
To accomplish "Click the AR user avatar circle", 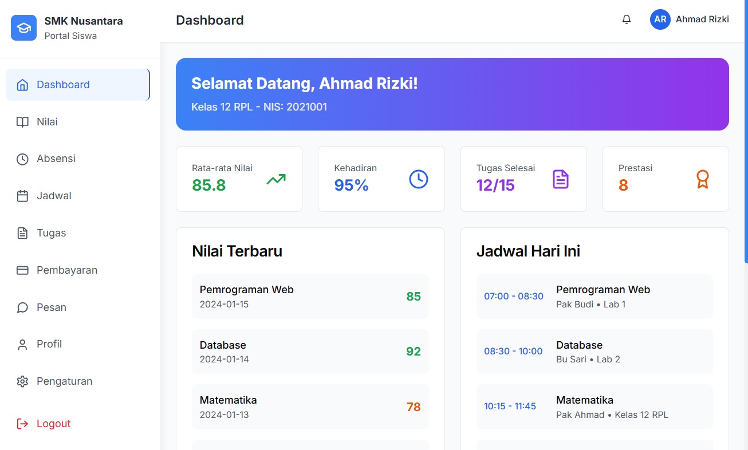I will tap(660, 19).
